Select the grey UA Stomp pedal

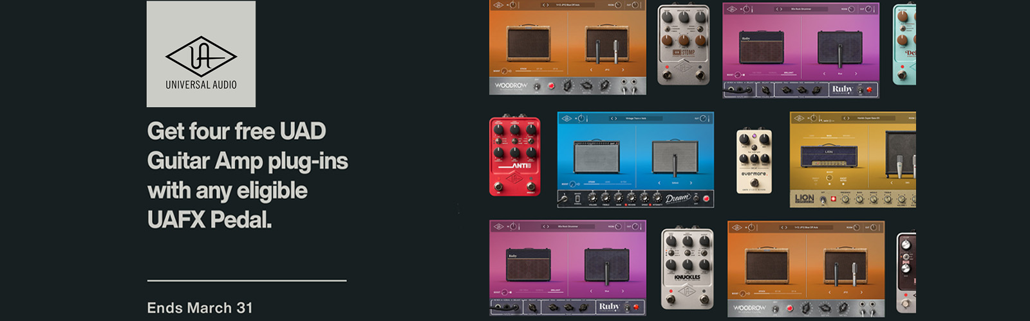[683, 45]
